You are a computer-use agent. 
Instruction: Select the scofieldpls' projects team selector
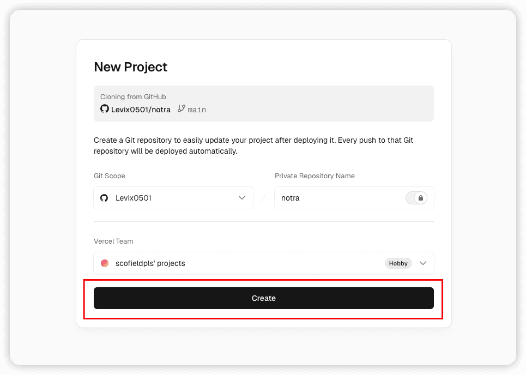(x=240, y=263)
